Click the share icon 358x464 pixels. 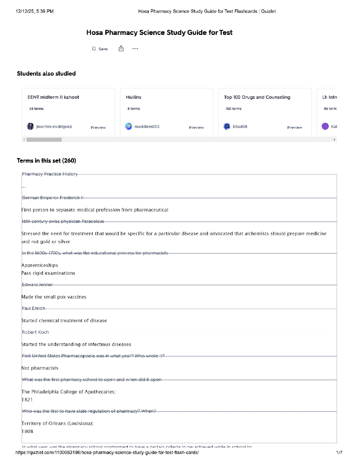click(x=121, y=49)
